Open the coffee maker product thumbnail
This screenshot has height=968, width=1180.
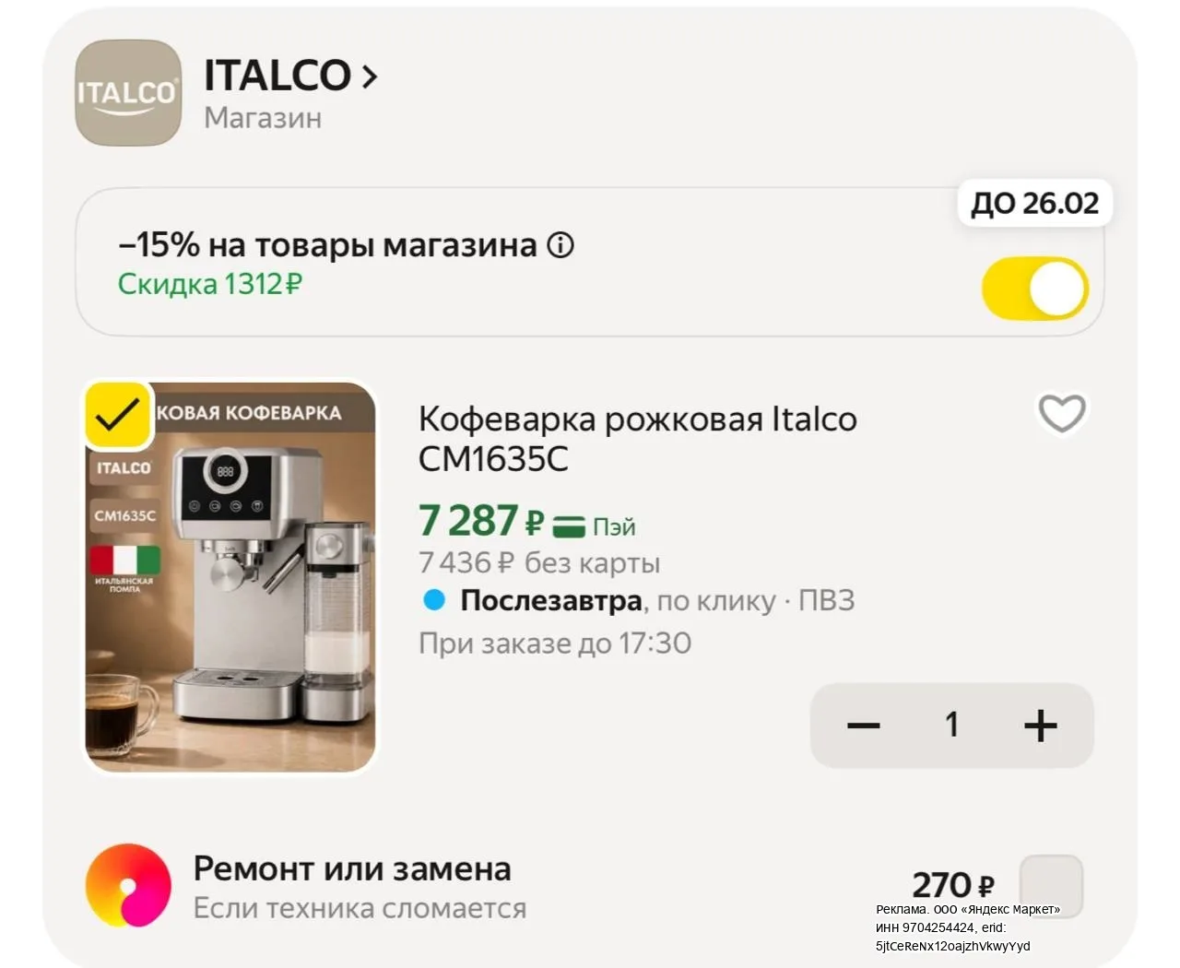tap(230, 577)
